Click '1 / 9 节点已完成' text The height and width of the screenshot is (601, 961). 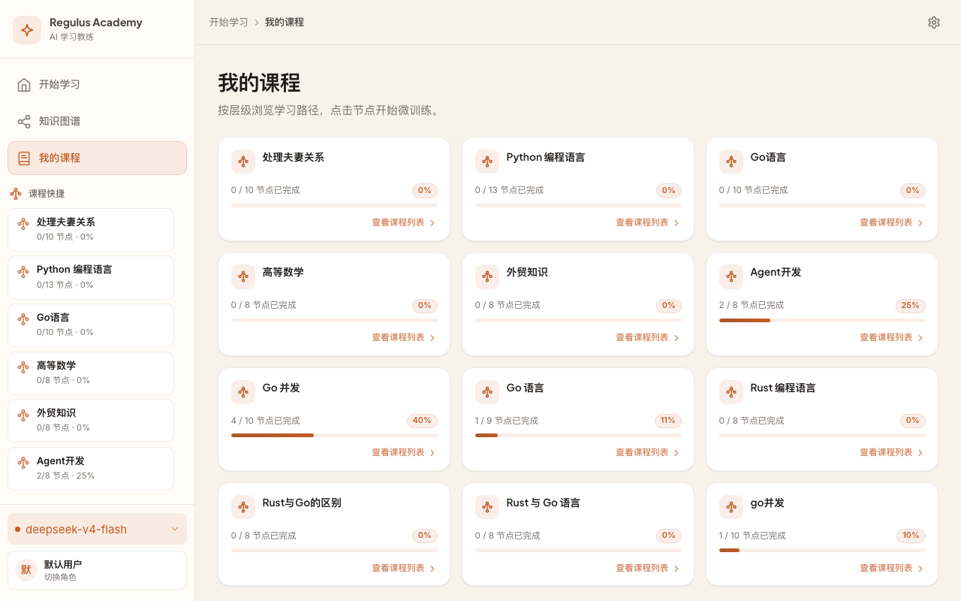507,421
